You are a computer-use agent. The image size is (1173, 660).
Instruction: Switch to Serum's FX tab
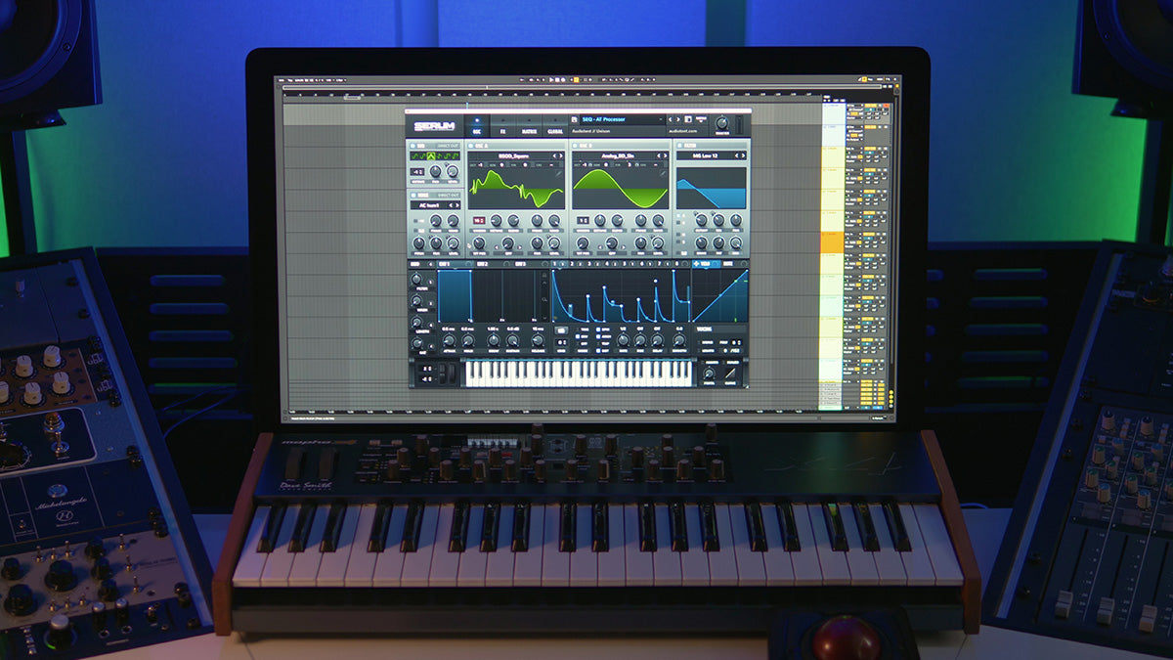502,129
